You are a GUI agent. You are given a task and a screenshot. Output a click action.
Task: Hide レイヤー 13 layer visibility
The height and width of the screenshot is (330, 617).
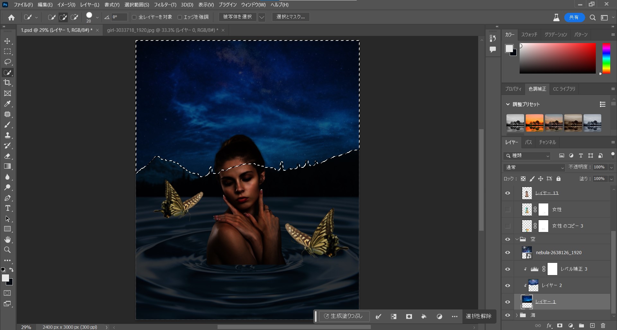point(508,193)
